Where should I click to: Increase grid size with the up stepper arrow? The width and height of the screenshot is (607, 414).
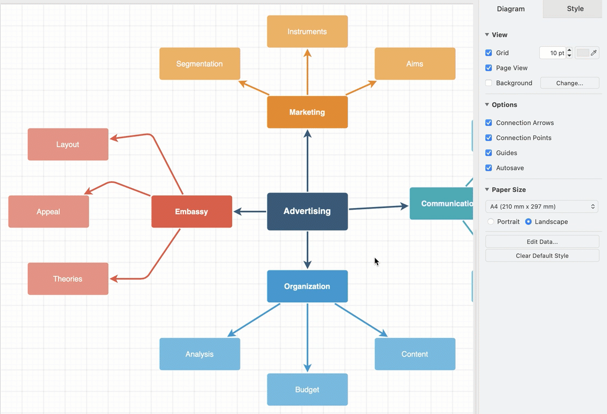tap(569, 51)
